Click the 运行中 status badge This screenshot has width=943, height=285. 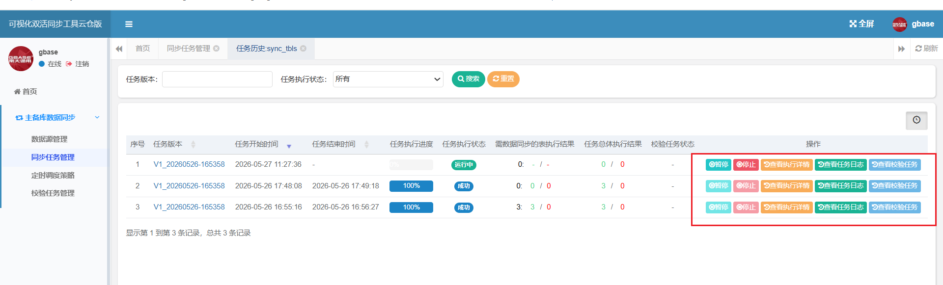click(x=464, y=165)
